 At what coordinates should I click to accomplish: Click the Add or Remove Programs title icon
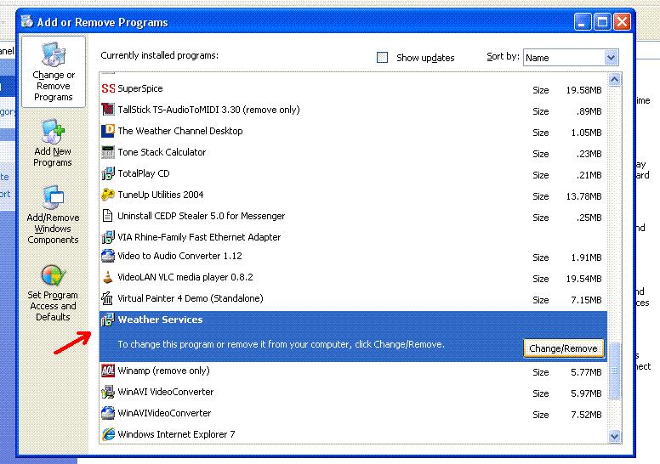tap(27, 21)
